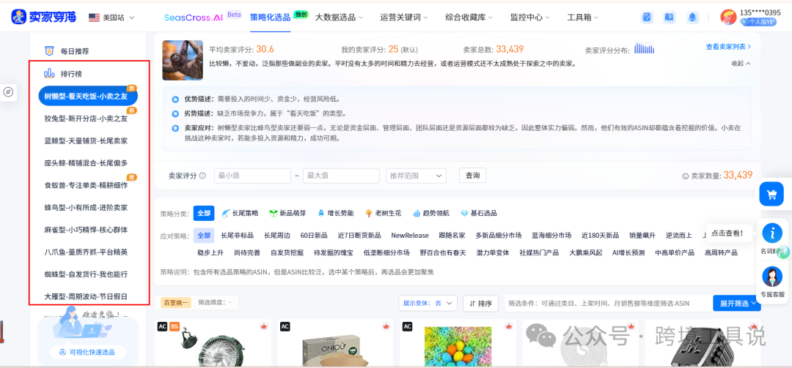Select 老树生花 strategy category
792x368 pixels.
383,213
